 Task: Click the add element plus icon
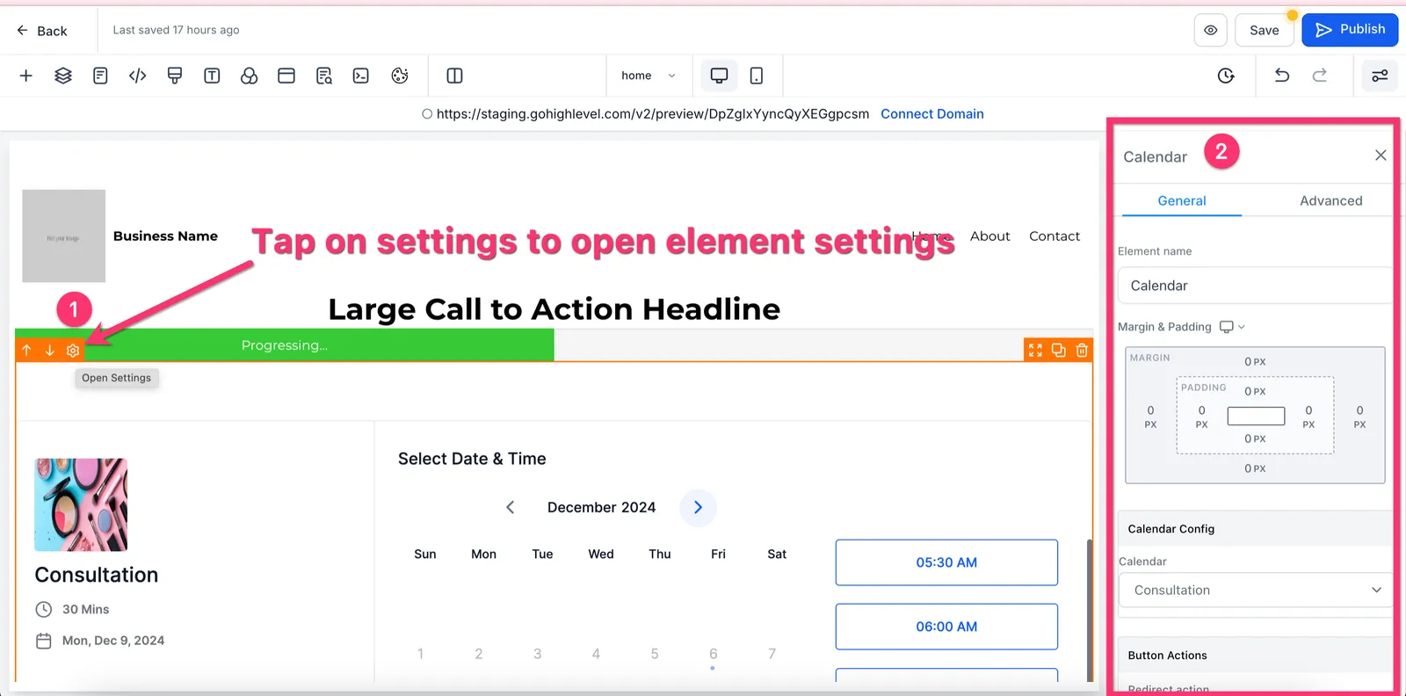coord(26,76)
